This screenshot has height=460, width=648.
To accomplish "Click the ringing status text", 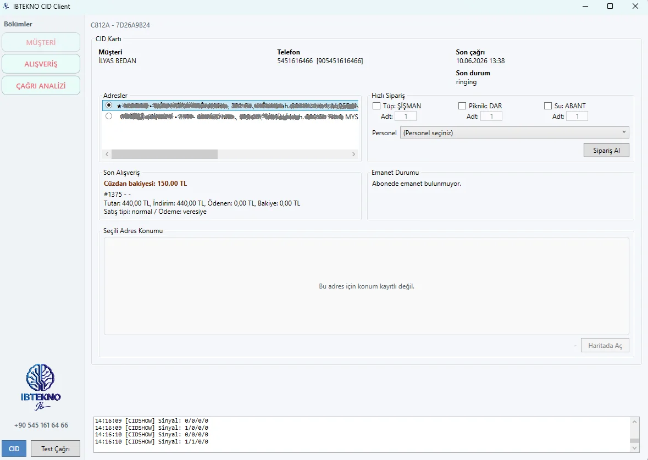I will point(466,82).
